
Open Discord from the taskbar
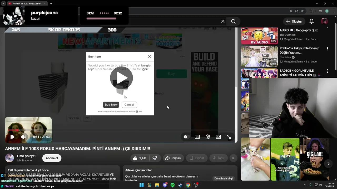point(165,185)
